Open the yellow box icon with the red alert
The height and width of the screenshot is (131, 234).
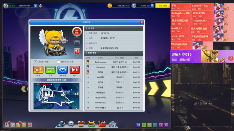(19, 124)
